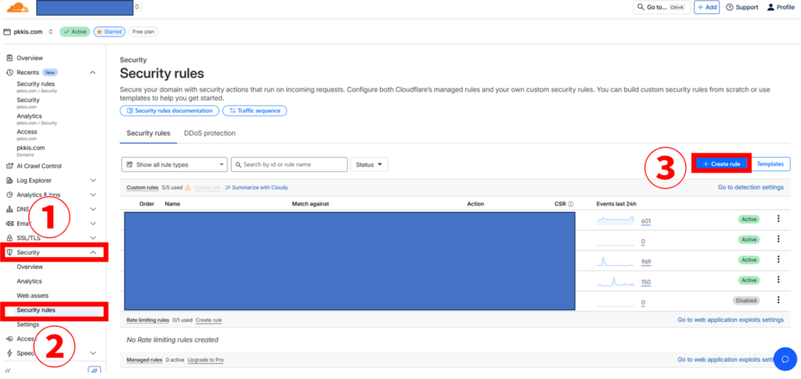Open the chat support bubble icon
Image resolution: width=801 pixels, height=379 pixels.
pyautogui.click(x=784, y=359)
